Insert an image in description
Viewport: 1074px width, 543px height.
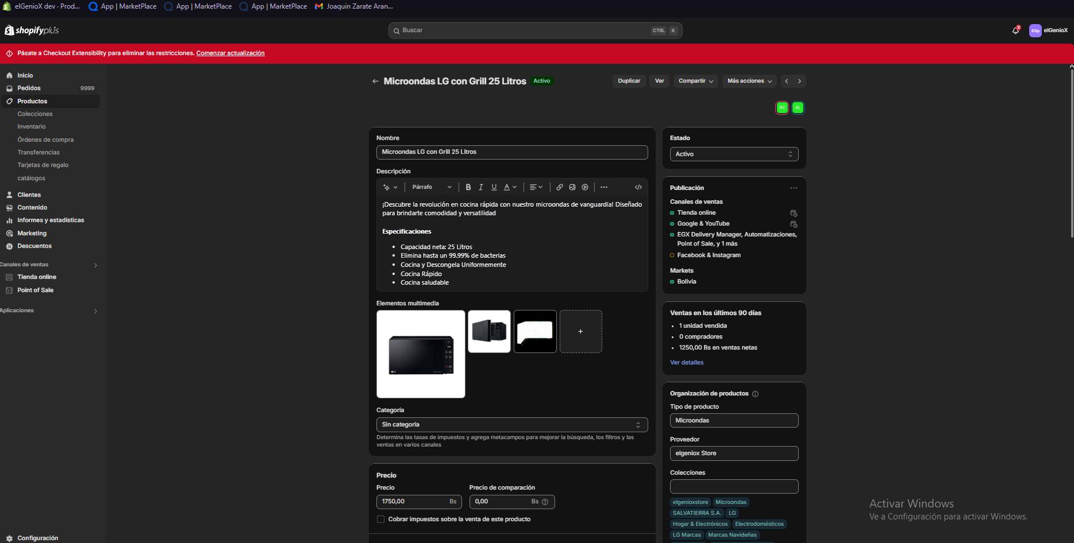pyautogui.click(x=572, y=187)
